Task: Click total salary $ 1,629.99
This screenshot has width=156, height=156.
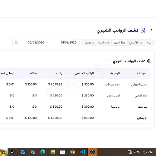Action: pyautogui.click(x=55, y=118)
